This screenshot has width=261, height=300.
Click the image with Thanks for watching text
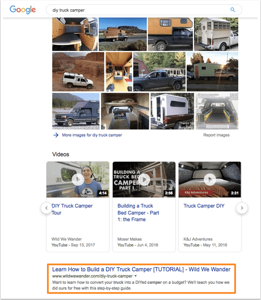[x=172, y=111]
